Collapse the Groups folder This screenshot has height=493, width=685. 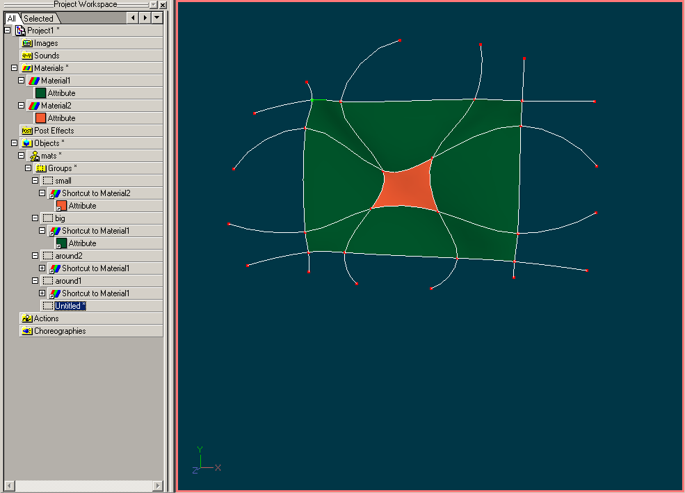click(29, 168)
